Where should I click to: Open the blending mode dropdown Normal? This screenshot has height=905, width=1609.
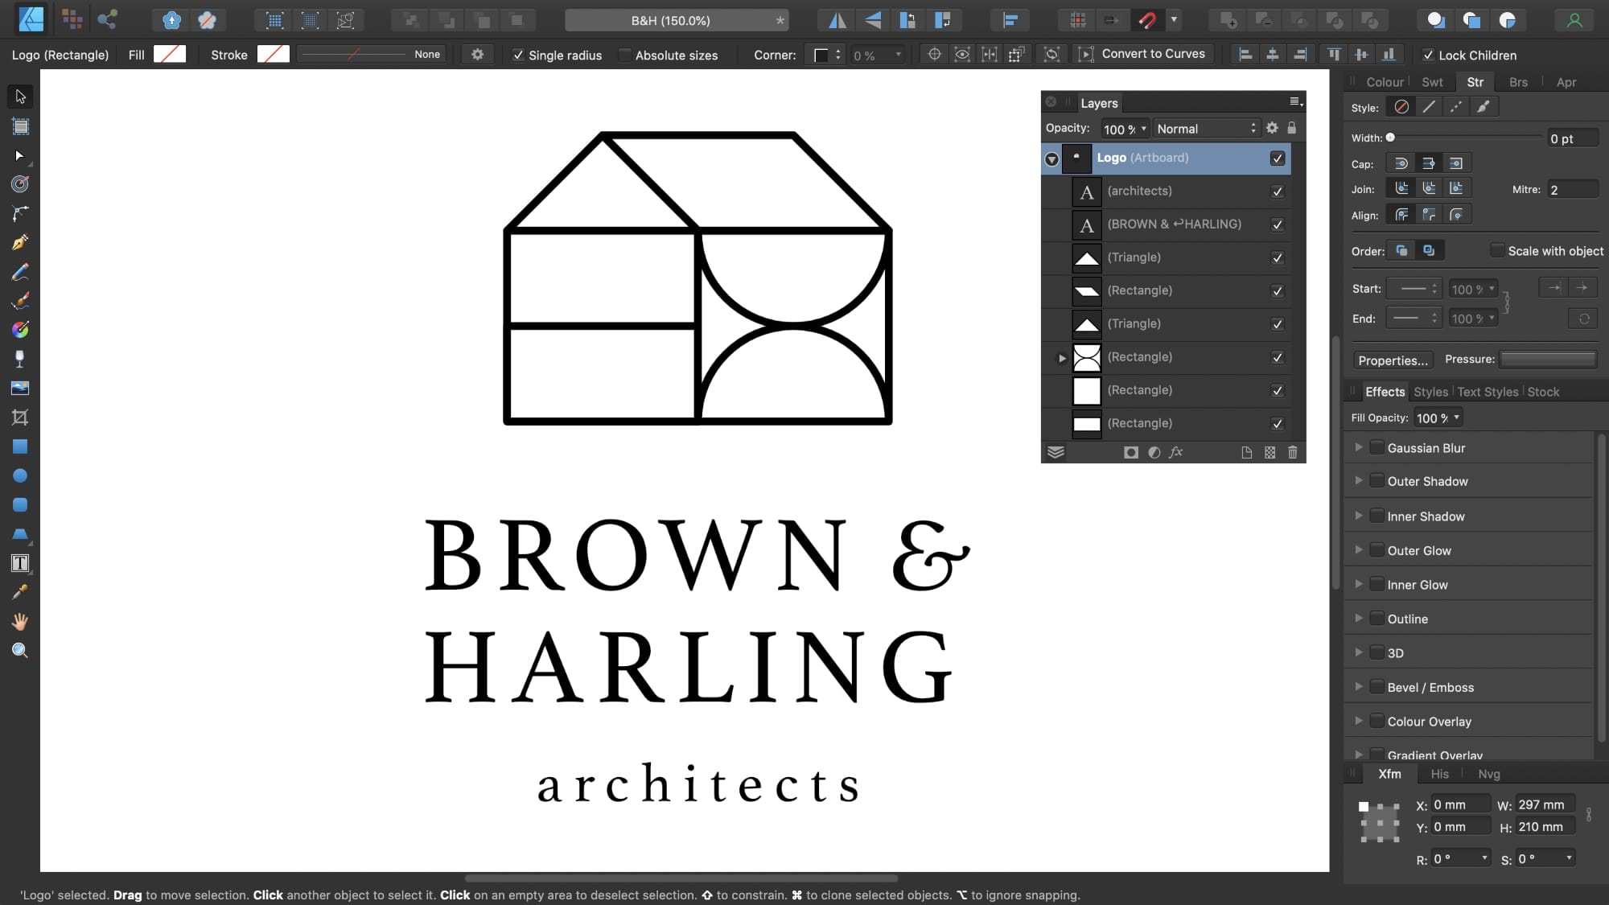click(x=1204, y=128)
